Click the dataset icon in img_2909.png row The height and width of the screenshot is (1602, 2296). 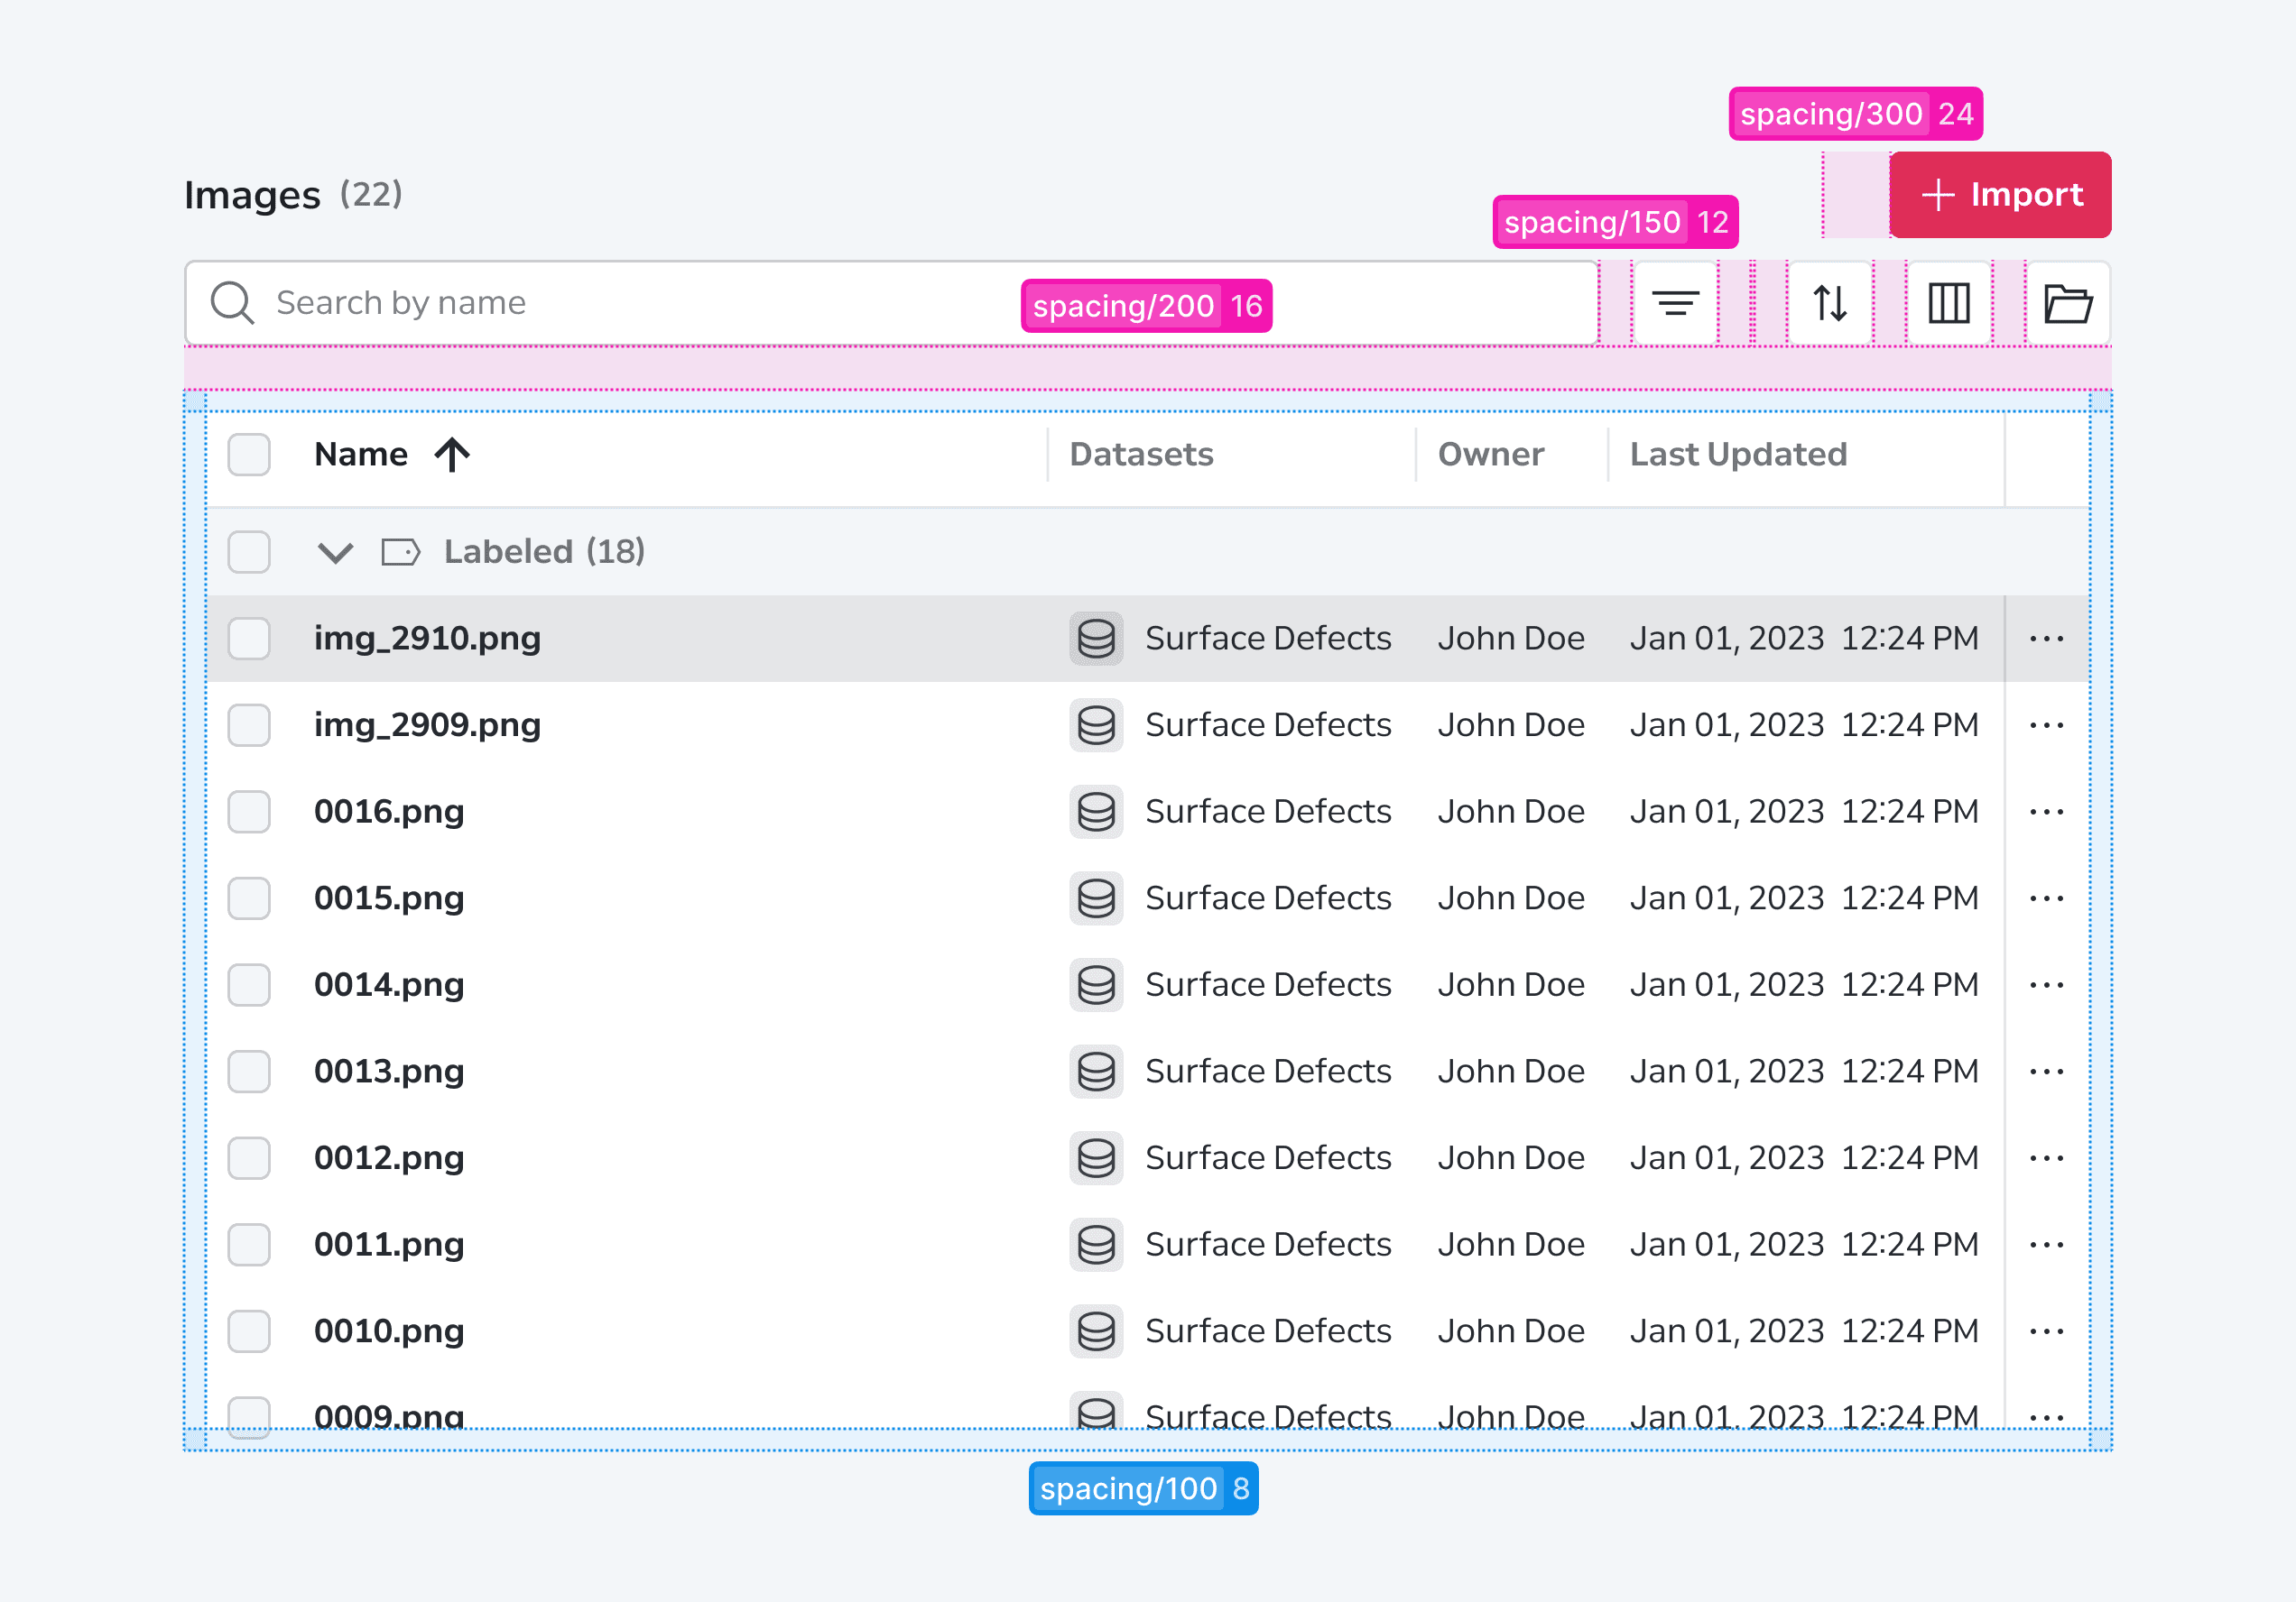coord(1096,725)
